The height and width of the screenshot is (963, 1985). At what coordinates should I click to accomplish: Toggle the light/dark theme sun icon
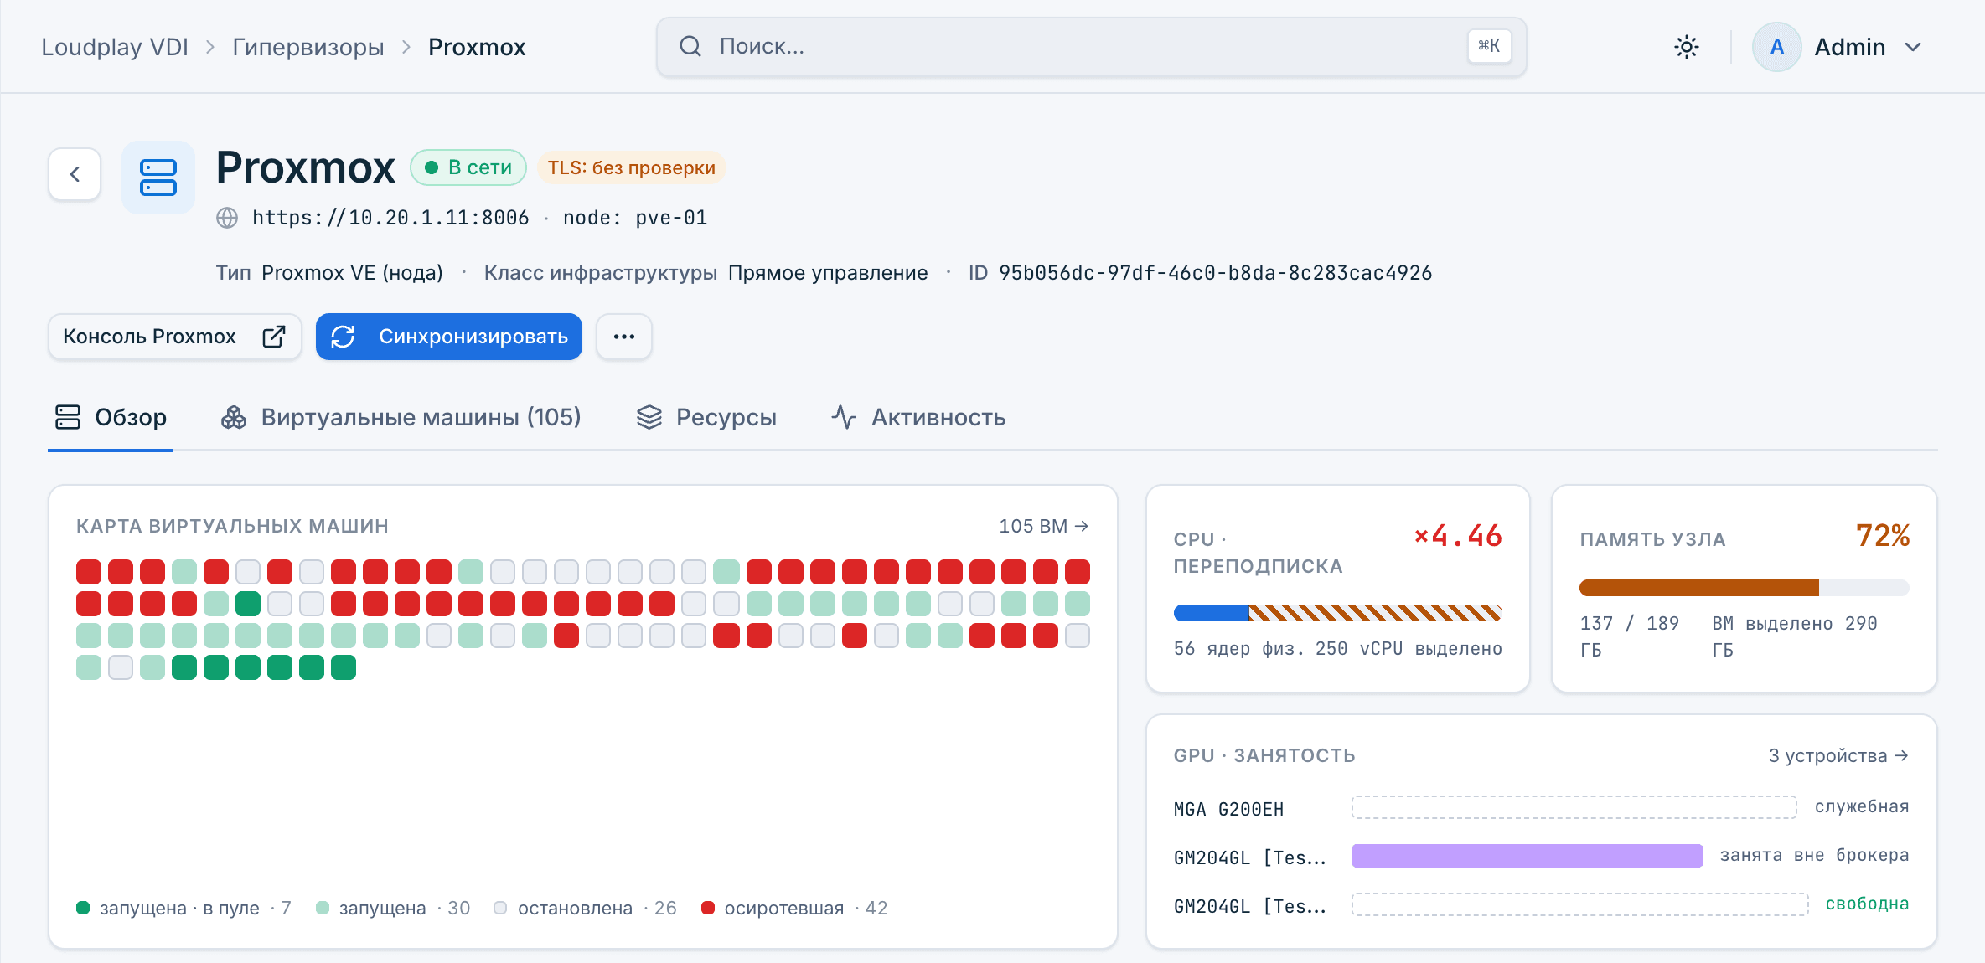pyautogui.click(x=1686, y=47)
